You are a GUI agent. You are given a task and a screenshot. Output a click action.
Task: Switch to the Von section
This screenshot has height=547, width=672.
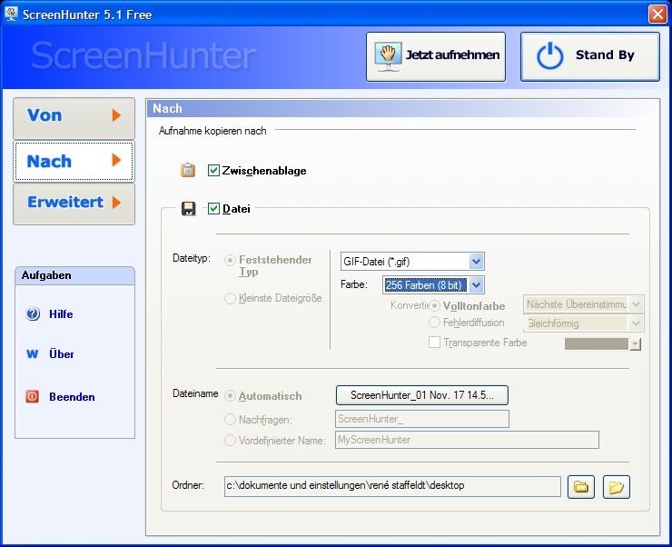[x=74, y=117]
